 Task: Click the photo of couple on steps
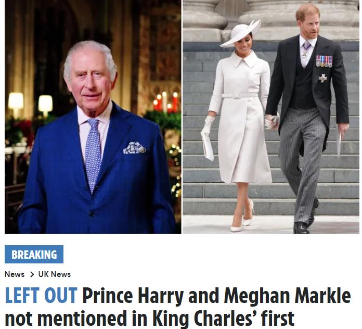pos(271,117)
